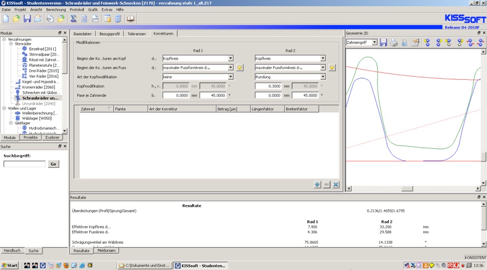Click the lock icon in Geometrie 2D
This screenshot has height=270, width=487.
click(405, 42)
